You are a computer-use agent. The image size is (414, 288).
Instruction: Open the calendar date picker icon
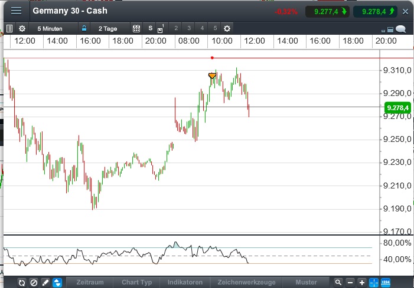(136, 28)
